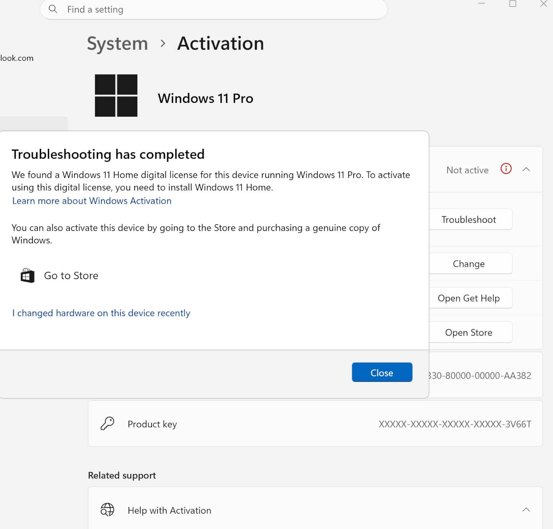Collapse the Help with Activation section
The height and width of the screenshot is (529, 553).
[x=526, y=509]
